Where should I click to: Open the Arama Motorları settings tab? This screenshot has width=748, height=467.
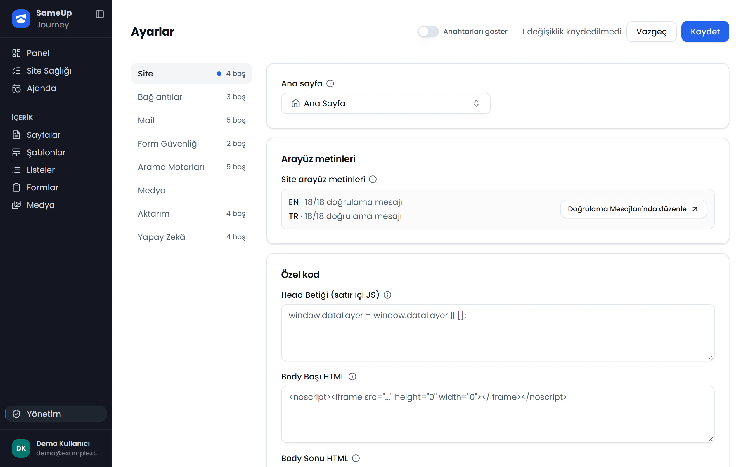[191, 167]
